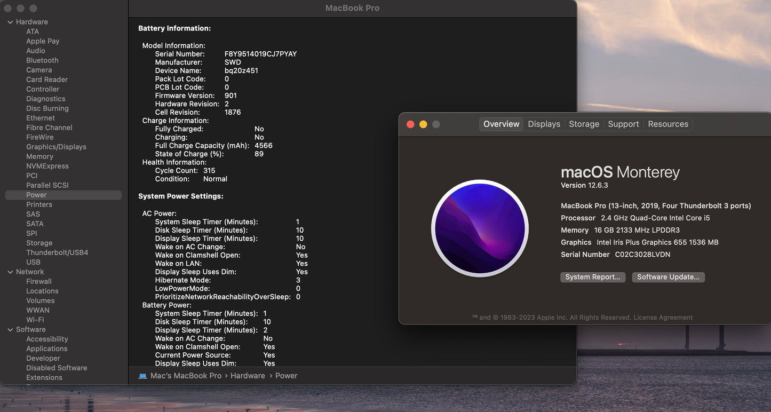Screen dimensions: 771x412
Task: Click the System Report button
Action: click(592, 277)
